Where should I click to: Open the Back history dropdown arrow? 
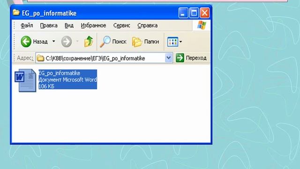click(54, 41)
